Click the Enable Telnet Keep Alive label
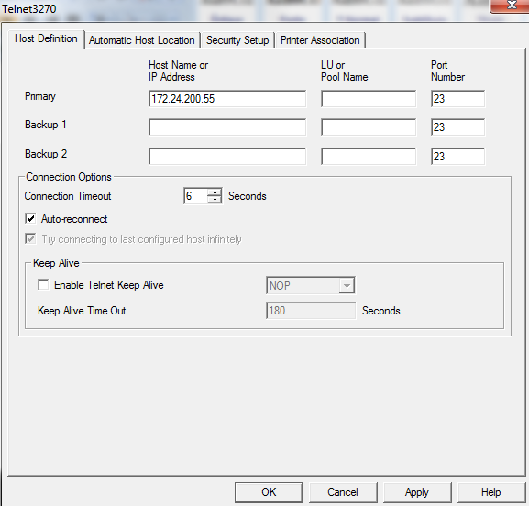The height and width of the screenshot is (506, 529). pos(109,285)
